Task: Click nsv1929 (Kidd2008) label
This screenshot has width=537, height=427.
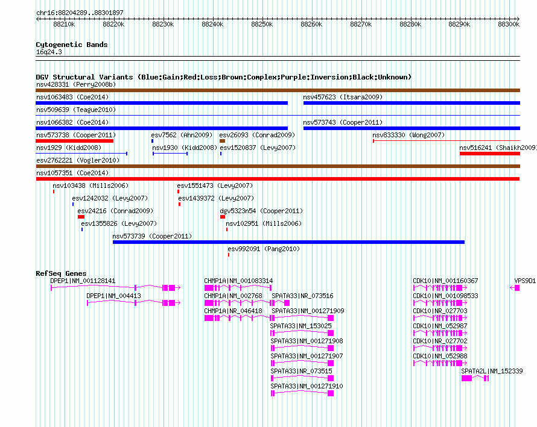Action: [x=69, y=148]
